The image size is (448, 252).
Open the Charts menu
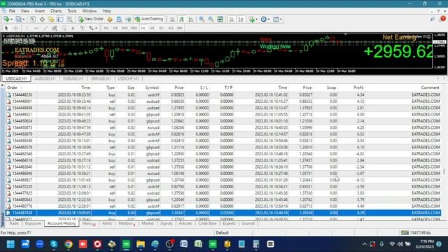56,11
